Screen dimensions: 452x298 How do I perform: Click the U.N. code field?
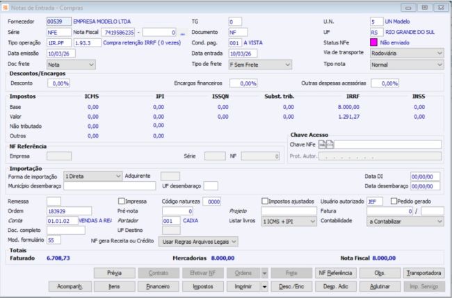click(376, 22)
